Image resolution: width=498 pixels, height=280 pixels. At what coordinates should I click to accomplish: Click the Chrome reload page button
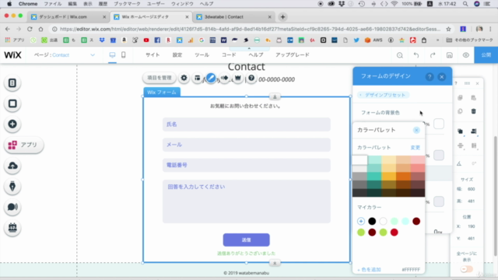click(30, 29)
